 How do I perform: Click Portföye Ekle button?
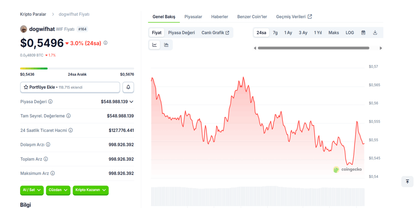coord(70,87)
